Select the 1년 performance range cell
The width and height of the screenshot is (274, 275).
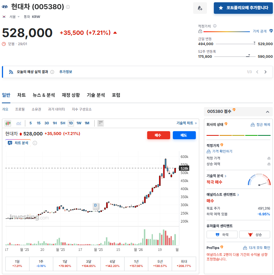click(x=136, y=264)
